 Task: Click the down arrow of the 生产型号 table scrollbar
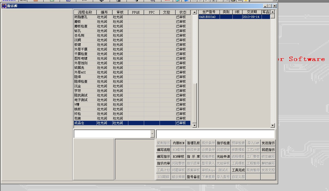tap(273, 125)
